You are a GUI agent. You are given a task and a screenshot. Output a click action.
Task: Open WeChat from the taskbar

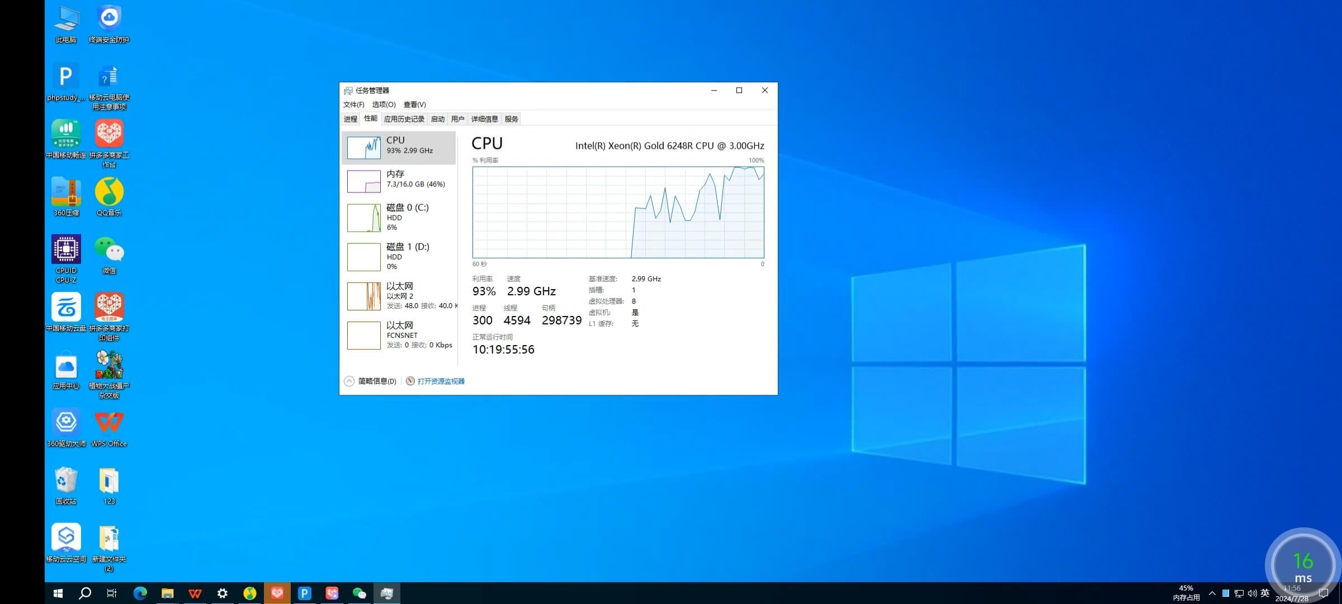tap(359, 593)
